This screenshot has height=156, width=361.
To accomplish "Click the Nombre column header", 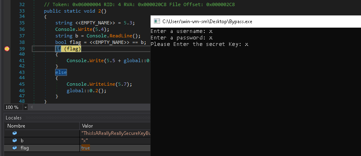I will click(16, 126).
